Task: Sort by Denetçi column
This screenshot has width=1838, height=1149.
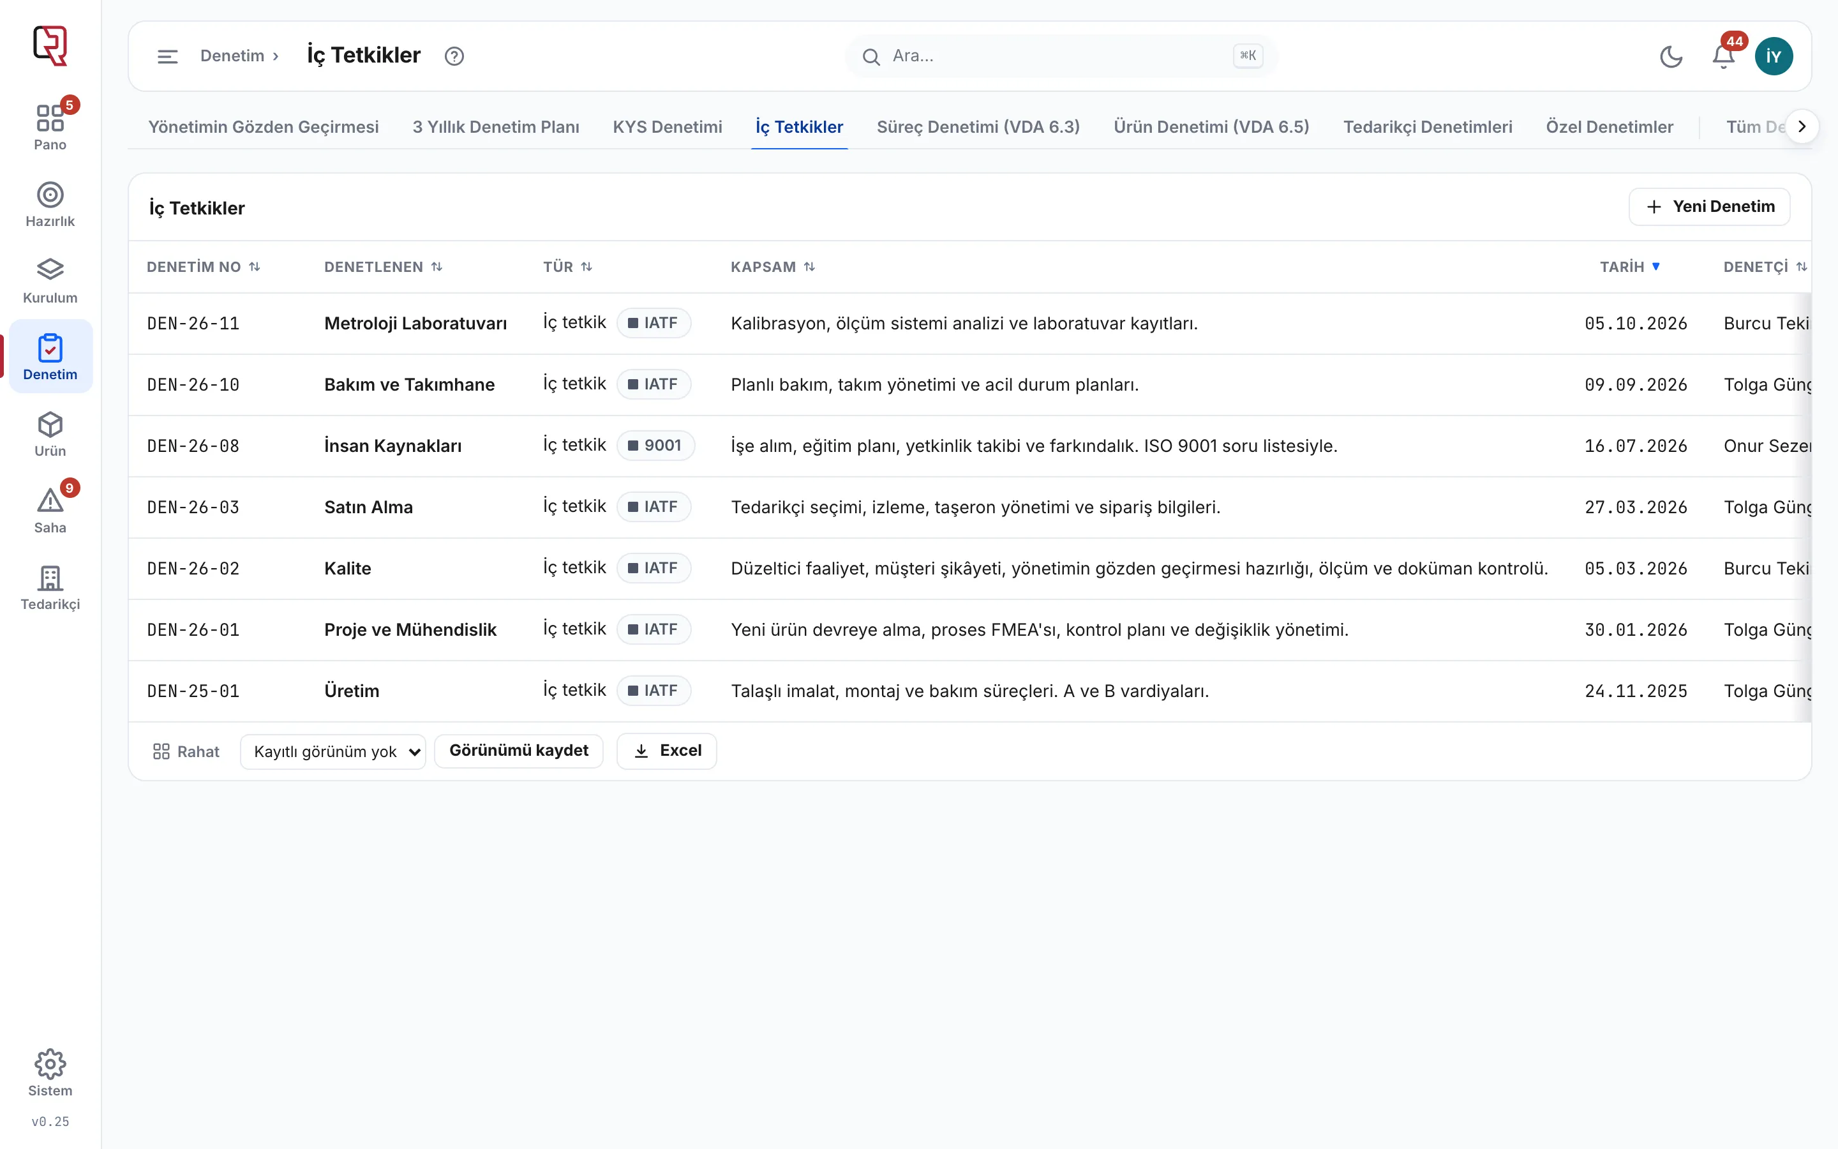Action: [x=1765, y=267]
